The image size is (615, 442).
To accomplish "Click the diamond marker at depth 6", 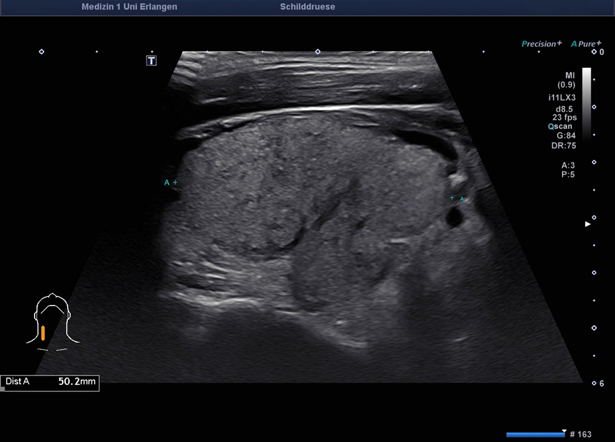I will [x=594, y=383].
